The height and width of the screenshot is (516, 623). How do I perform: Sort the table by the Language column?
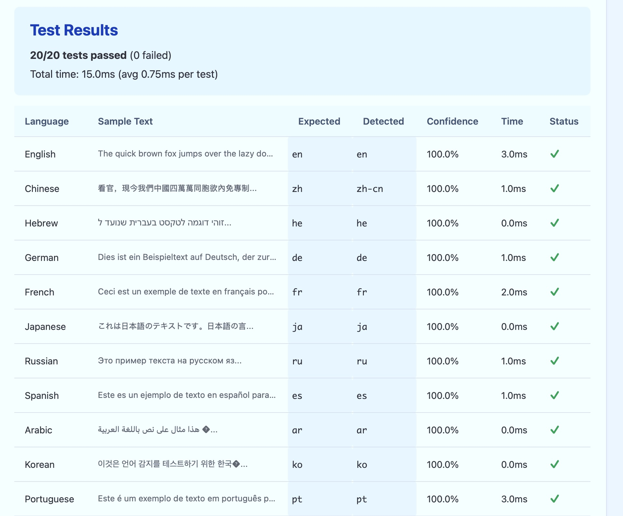coord(47,121)
